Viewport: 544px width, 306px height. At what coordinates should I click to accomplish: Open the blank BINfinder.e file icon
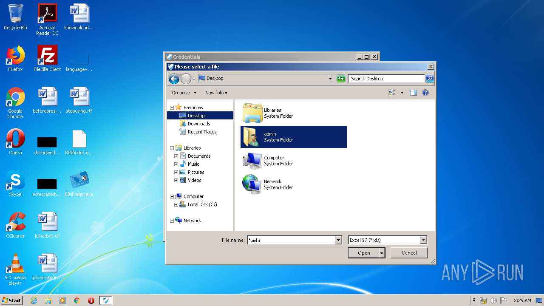pos(79,142)
